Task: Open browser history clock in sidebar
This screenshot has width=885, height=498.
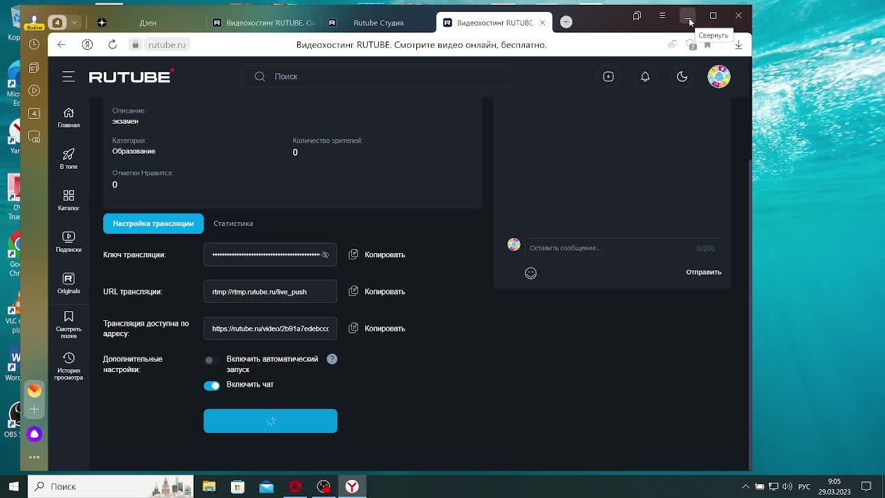Action: point(34,44)
